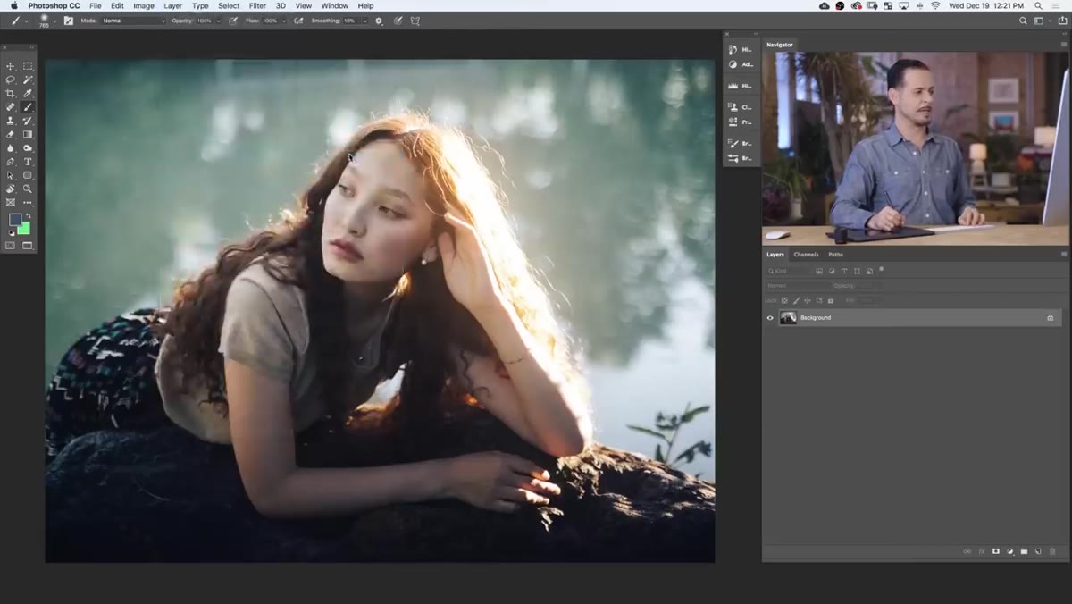
Task: Select the Type tool
Action: point(28,162)
